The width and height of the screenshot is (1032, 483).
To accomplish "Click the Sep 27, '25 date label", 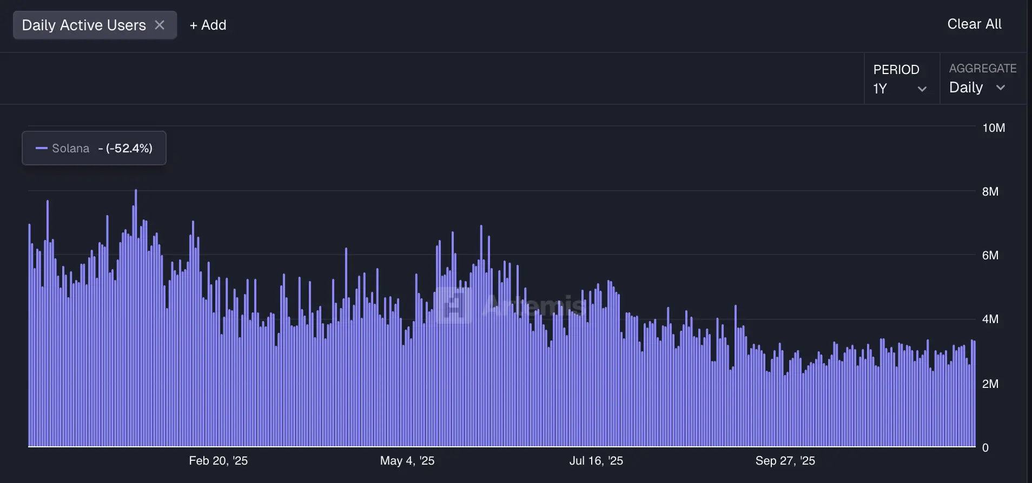I will click(785, 460).
